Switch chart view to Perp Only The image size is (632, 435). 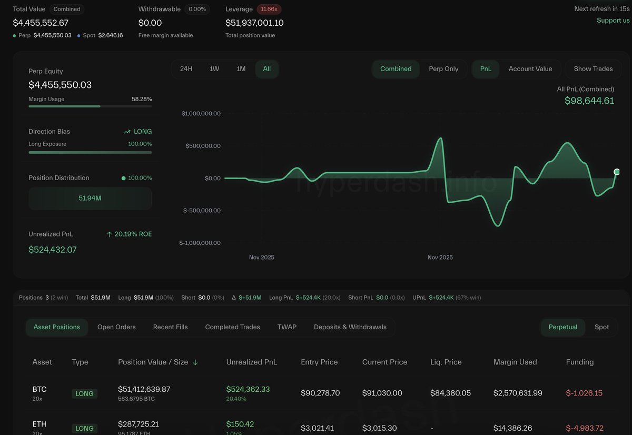pyautogui.click(x=443, y=69)
